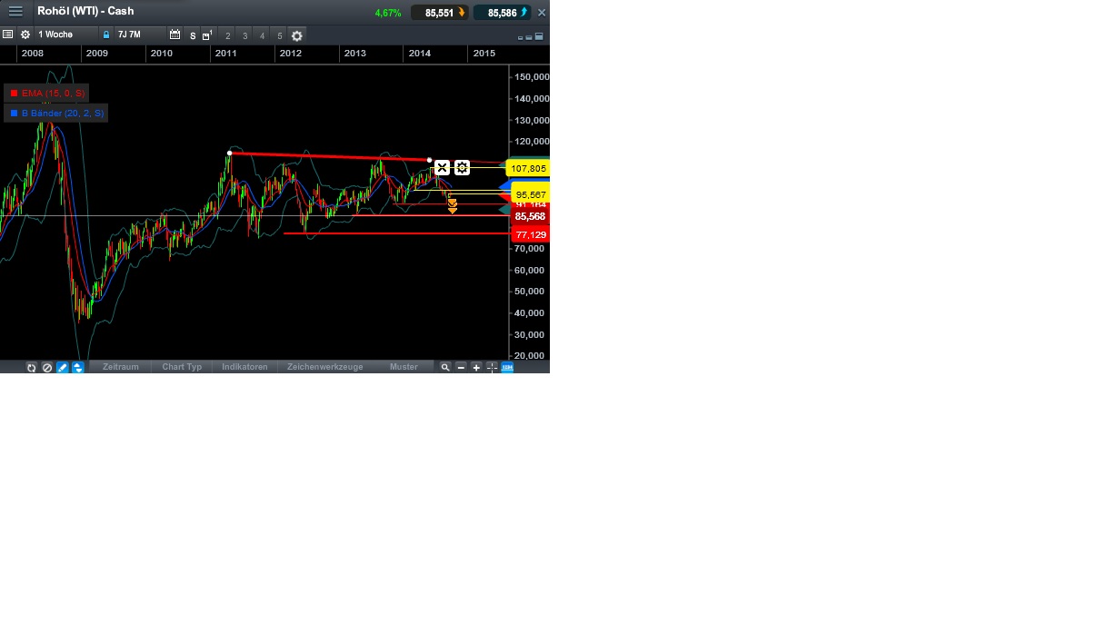This screenshot has width=1097, height=634.
Task: Open the hamburger menu
Action: 15,12
